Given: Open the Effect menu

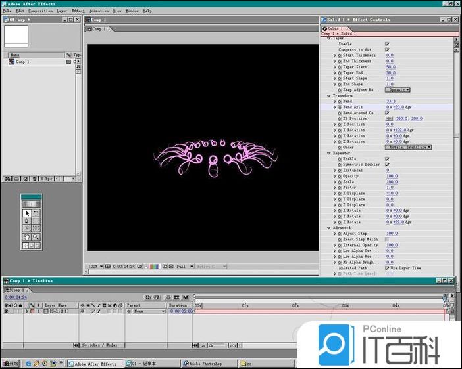Looking at the screenshot, I should tap(78, 11).
